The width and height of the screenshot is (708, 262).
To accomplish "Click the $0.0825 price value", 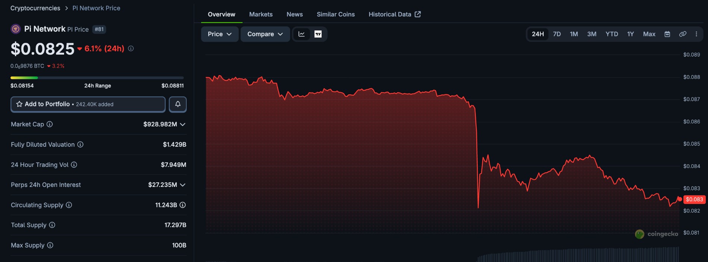I will point(42,49).
